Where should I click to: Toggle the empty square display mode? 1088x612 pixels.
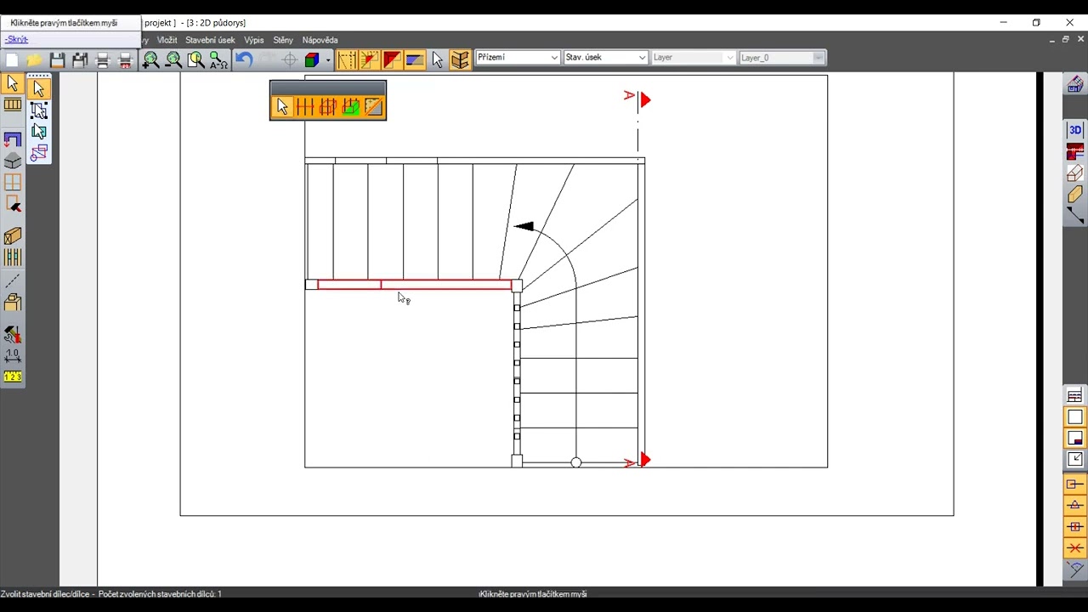1075,417
